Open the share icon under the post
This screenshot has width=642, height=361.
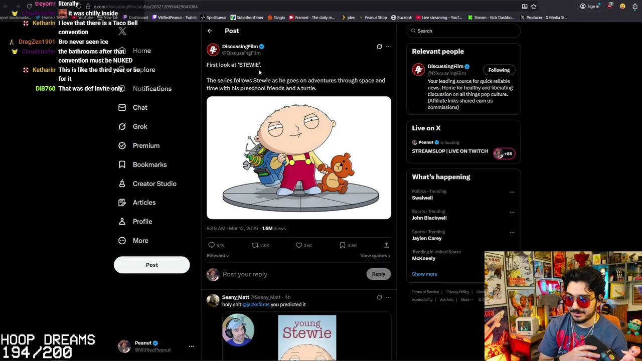click(386, 245)
